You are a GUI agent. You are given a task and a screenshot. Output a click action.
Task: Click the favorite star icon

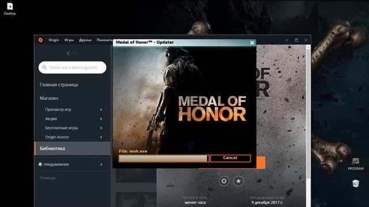pos(238,181)
